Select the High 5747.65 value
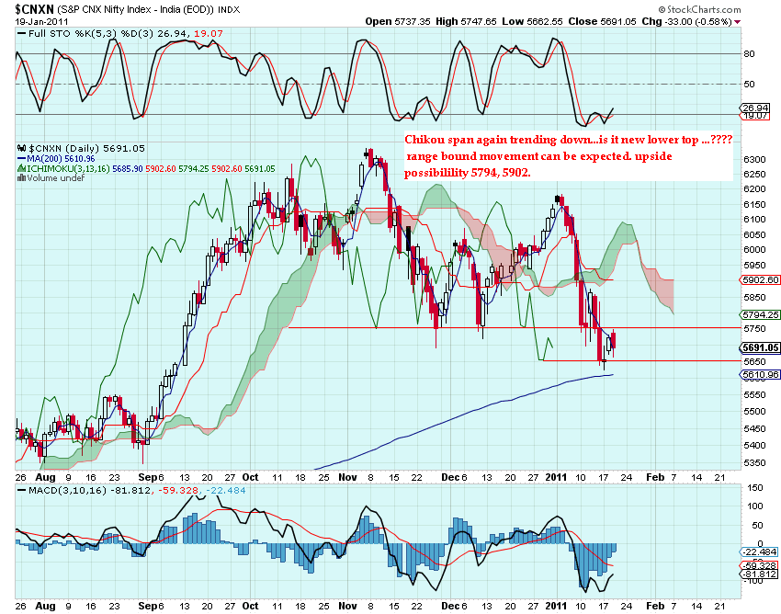 pyautogui.click(x=466, y=21)
